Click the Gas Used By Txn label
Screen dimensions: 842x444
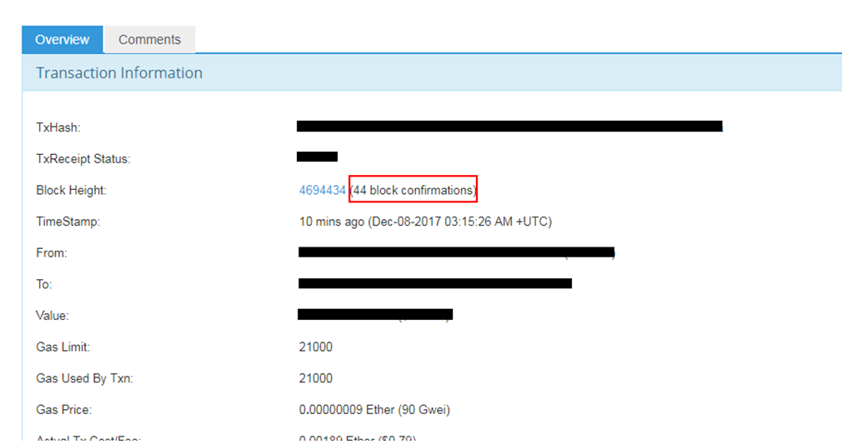84,378
